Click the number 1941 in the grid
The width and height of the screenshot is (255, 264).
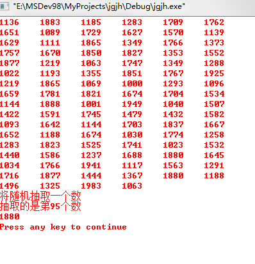pos(91,166)
